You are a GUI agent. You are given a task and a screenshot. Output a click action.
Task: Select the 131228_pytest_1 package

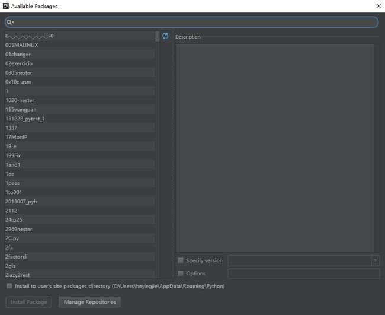pyautogui.click(x=80, y=119)
